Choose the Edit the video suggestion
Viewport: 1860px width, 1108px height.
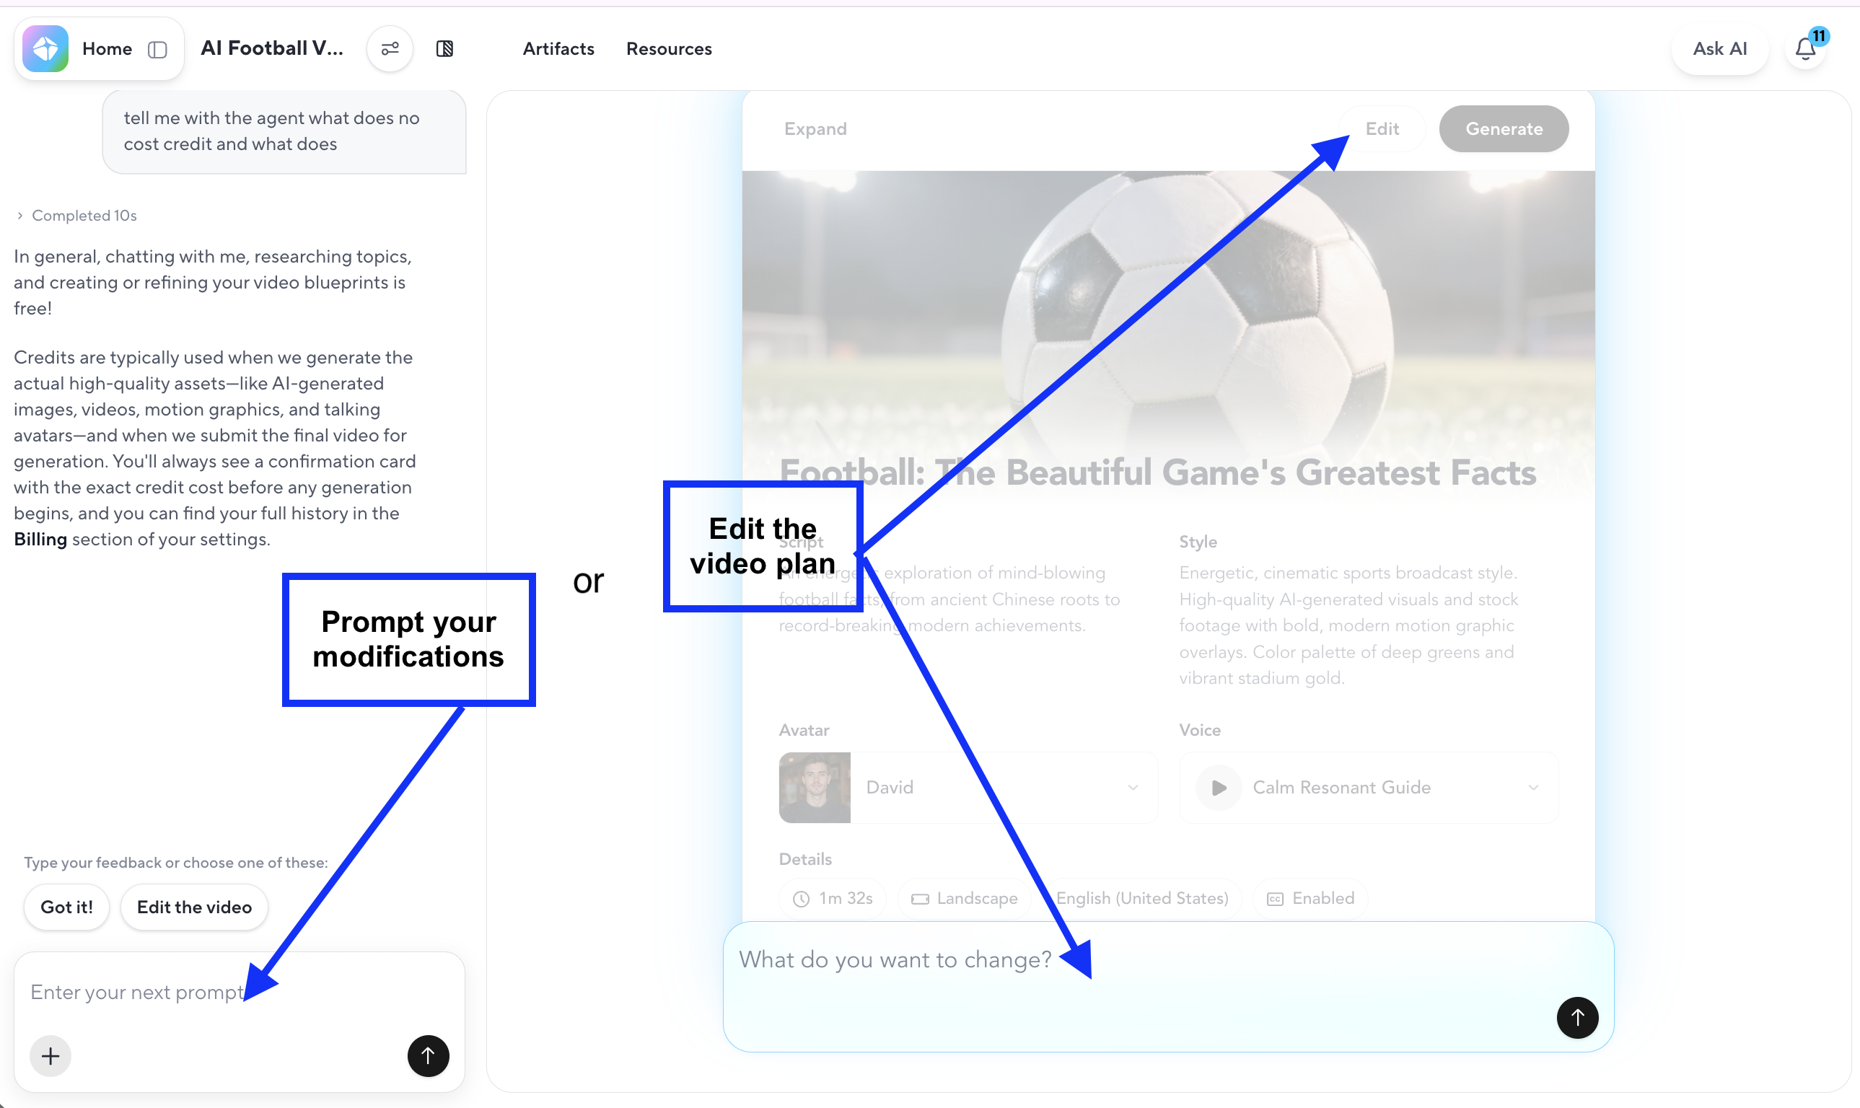click(x=194, y=907)
